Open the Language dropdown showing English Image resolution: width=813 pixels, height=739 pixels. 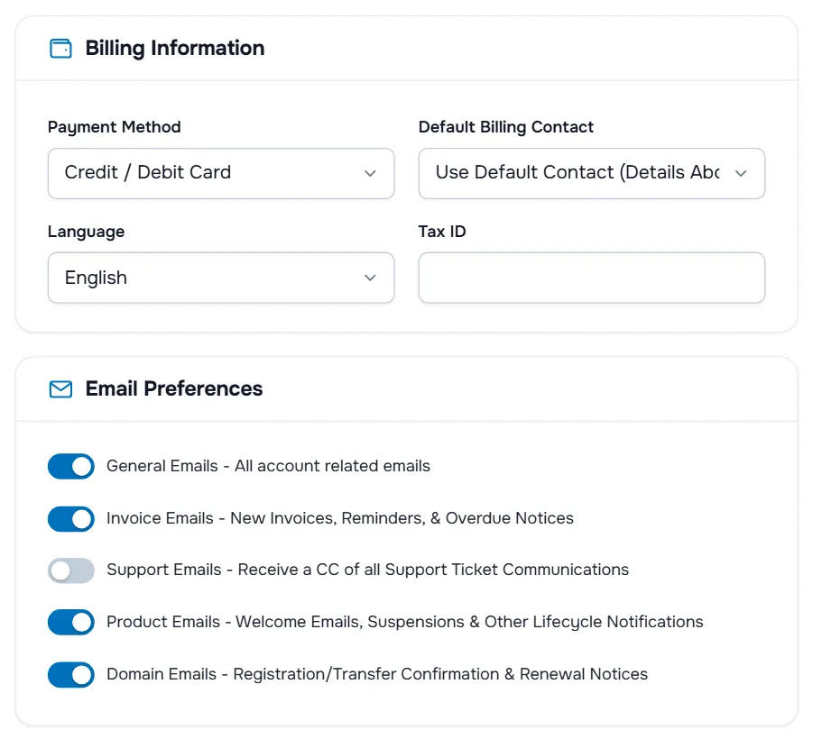221,278
